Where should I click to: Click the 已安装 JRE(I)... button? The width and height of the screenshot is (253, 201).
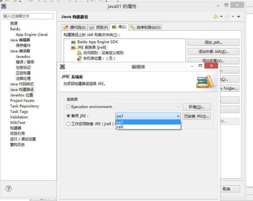pos(196,116)
